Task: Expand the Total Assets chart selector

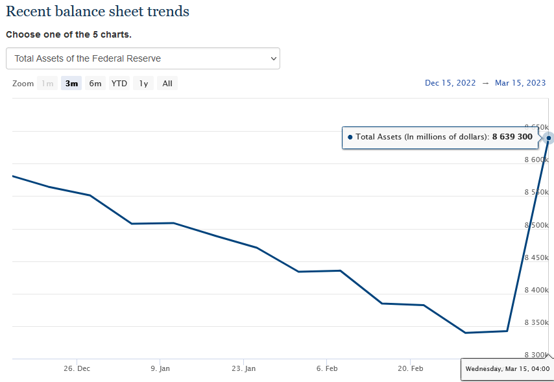Action: pos(143,58)
